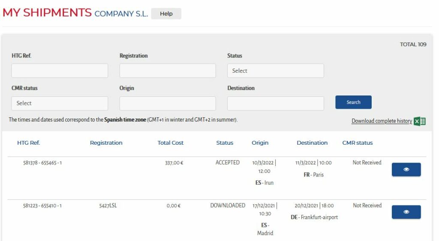439x241 pixels.
Task: Click the Total Cost column header
Action: click(170, 143)
